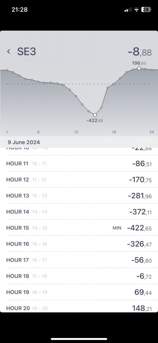
Task: Tap the SE3 area title
Action: pyautogui.click(x=27, y=52)
